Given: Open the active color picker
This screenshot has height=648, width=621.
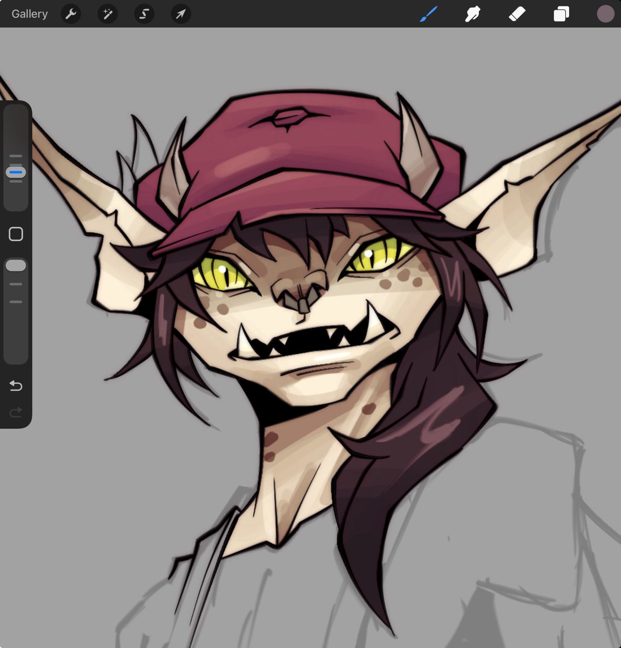Looking at the screenshot, I should [x=605, y=14].
